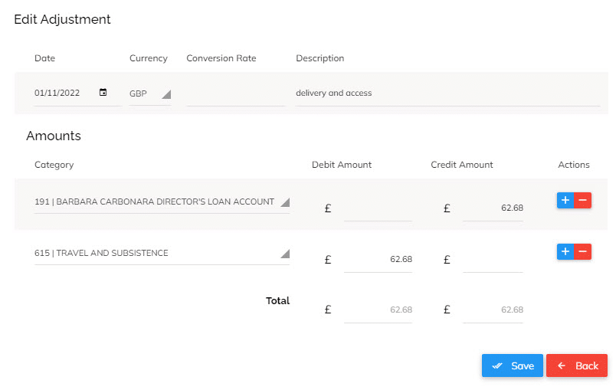Expand the 191 Barbara Carbonara category dropdown
This screenshot has height=390, width=616.
tap(162, 202)
